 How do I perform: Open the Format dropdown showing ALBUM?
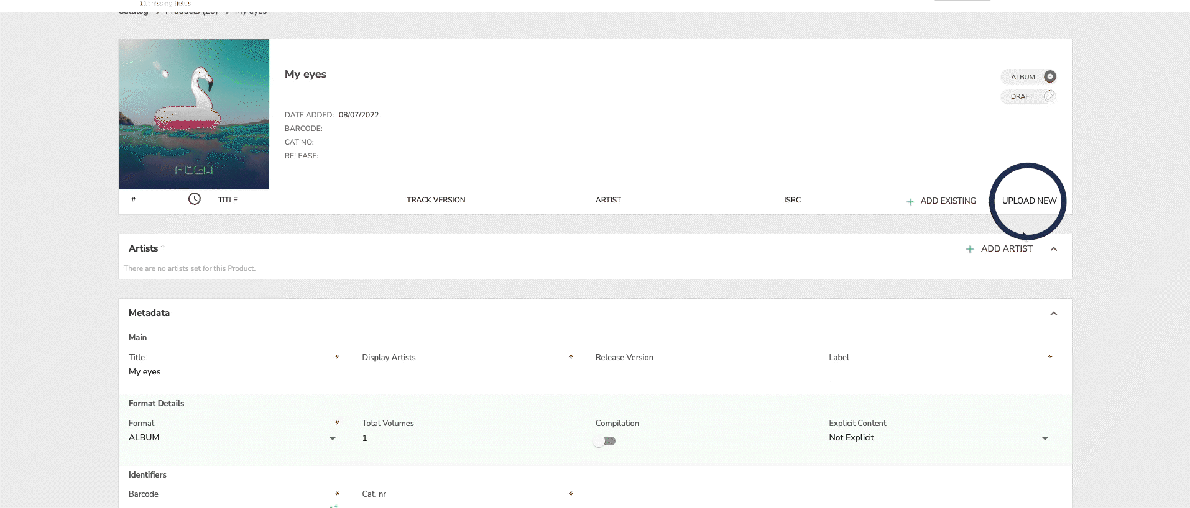coord(234,438)
